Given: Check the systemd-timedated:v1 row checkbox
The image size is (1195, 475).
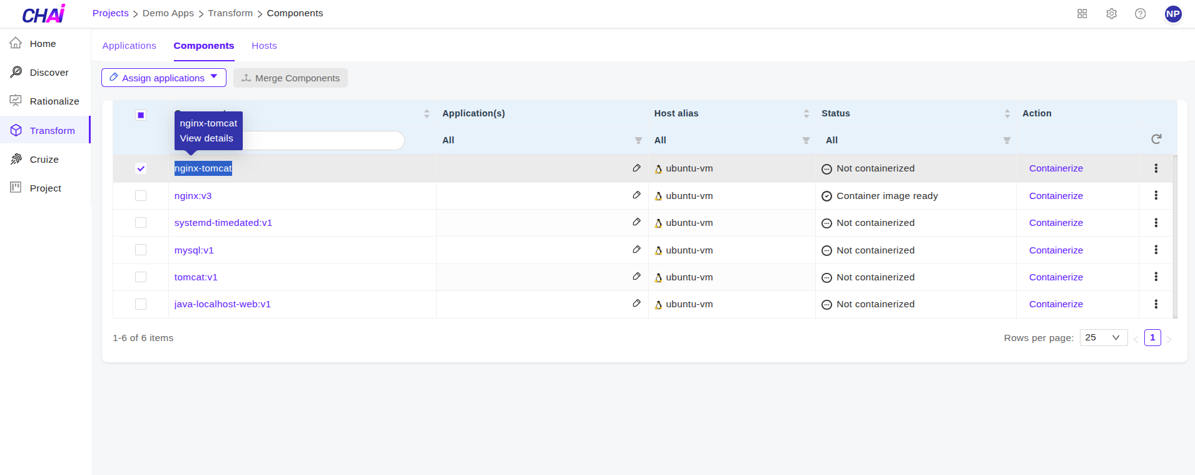Looking at the screenshot, I should click(x=141, y=223).
